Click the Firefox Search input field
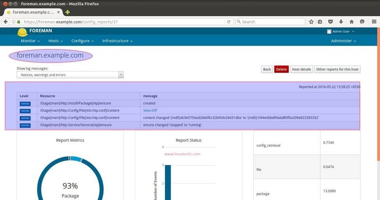The height and width of the screenshot is (200, 380). point(270,22)
